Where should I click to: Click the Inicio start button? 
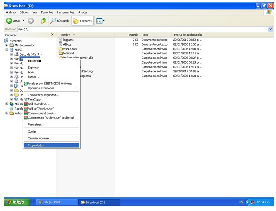15,202
